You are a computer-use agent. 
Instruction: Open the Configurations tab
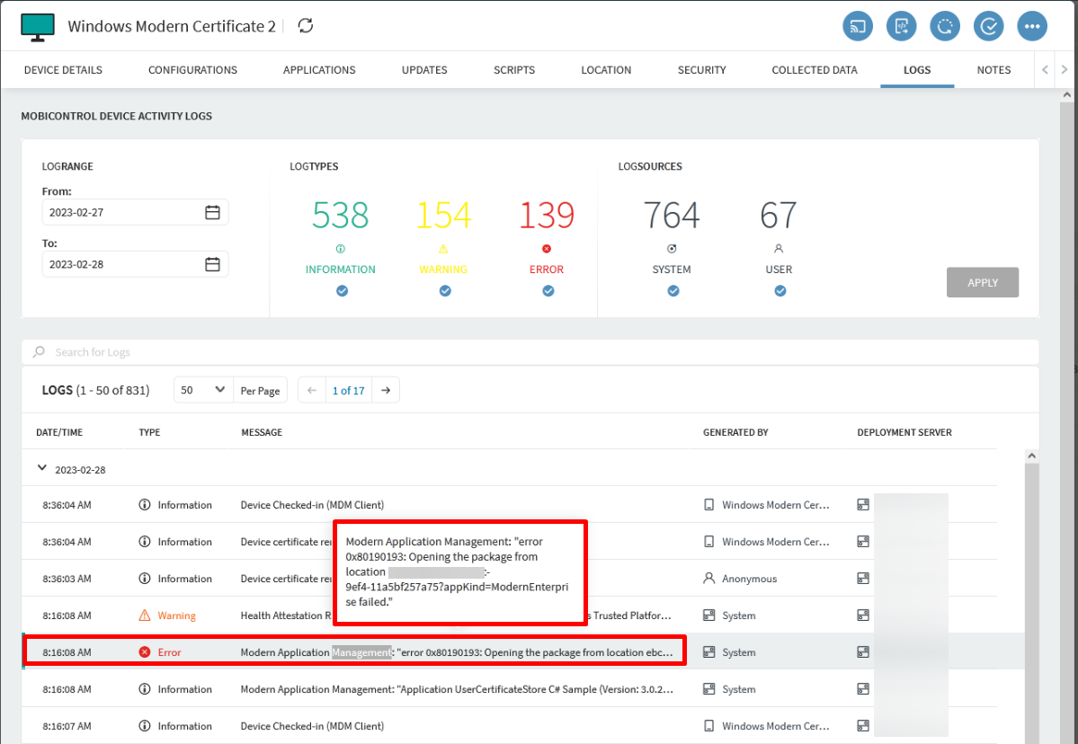(192, 70)
